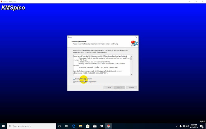Close the outer KMSpico window

202,1
